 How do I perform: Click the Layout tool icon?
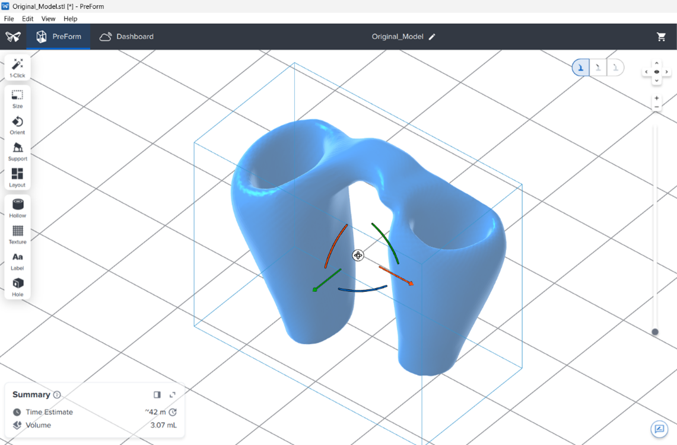(x=17, y=177)
